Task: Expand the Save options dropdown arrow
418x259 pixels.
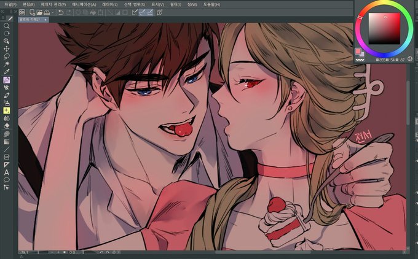Action: point(52,12)
